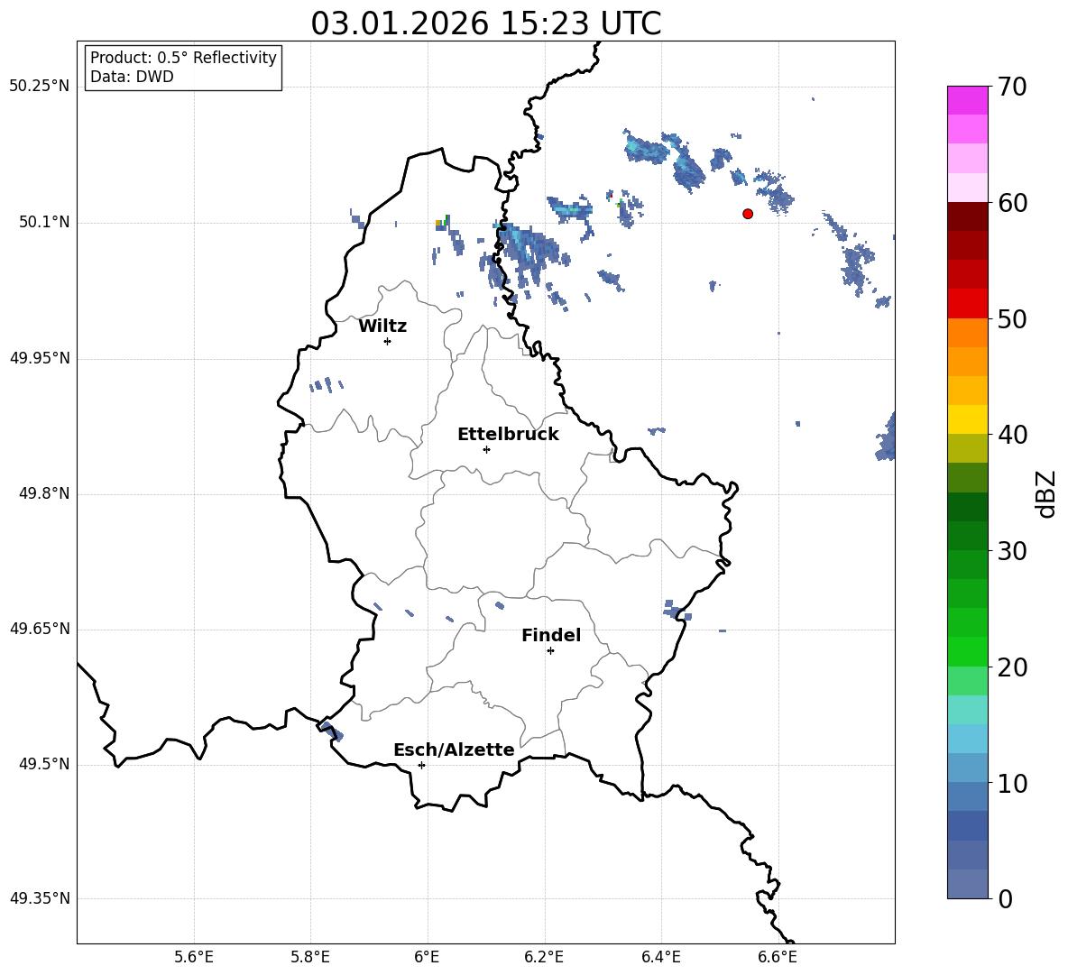The image size is (1068, 975).
Task: Click the 50.1°N latitude label
Action: click(x=44, y=223)
